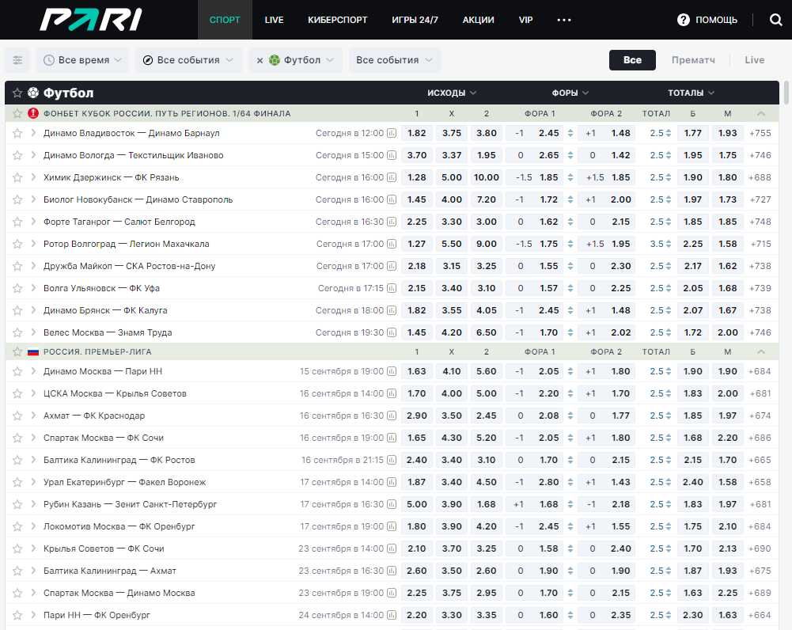Screen dimensions: 792x630
Task: Open +755 more markets for Динамо Владивосток match
Action: 760,134
